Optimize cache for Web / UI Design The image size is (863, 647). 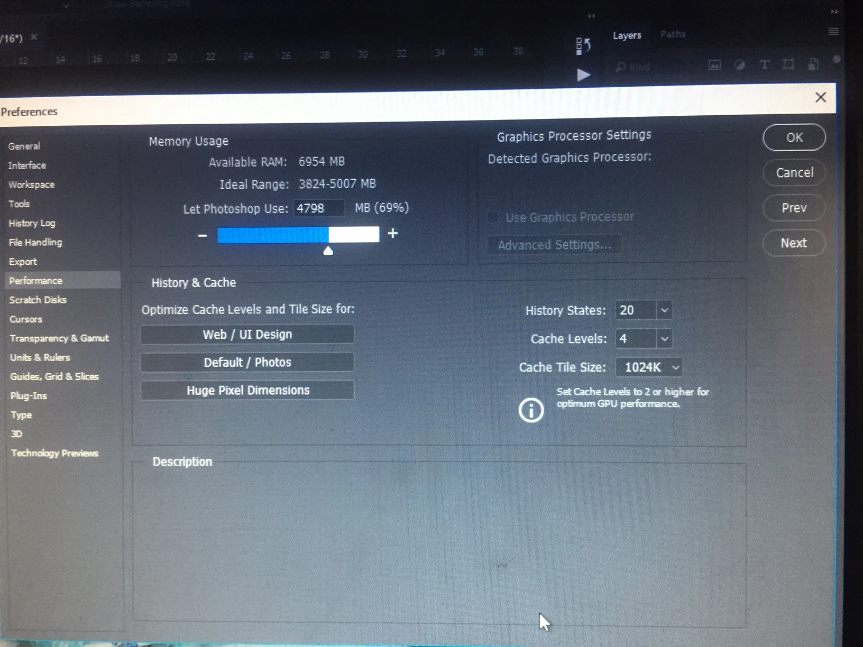tap(247, 334)
